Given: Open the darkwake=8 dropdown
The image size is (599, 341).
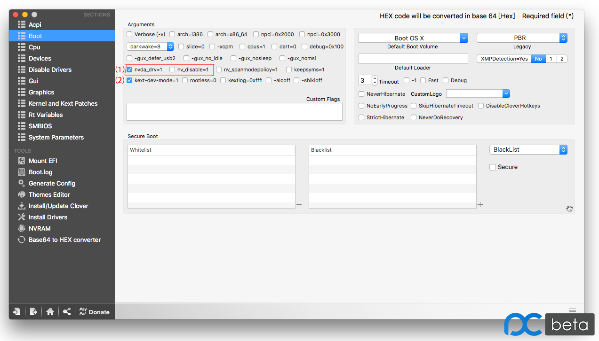Looking at the screenshot, I should [151, 46].
